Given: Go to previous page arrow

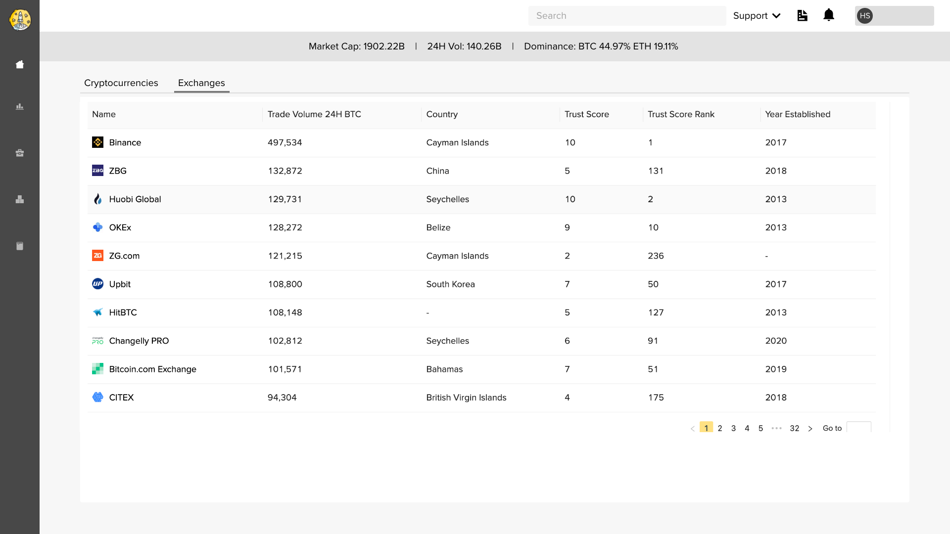Looking at the screenshot, I should coord(692,429).
